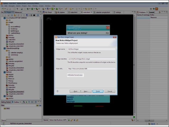169x127 pixels.
Task: Open the File menu in Aptana
Action: pyautogui.click(x=2, y=6)
